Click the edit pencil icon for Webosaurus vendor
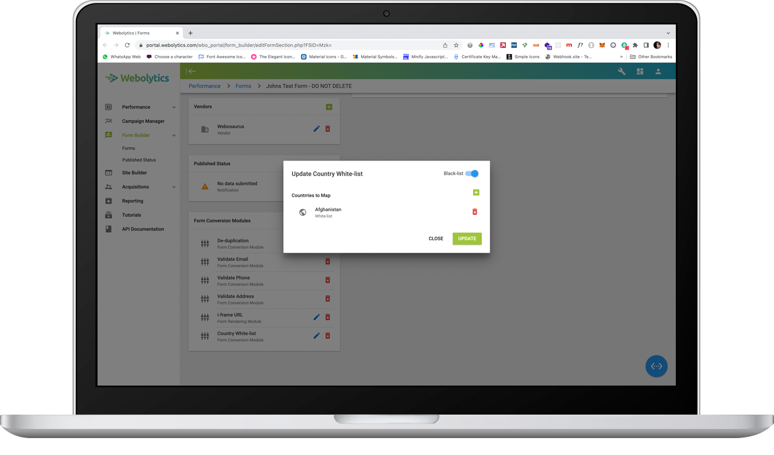 point(317,128)
